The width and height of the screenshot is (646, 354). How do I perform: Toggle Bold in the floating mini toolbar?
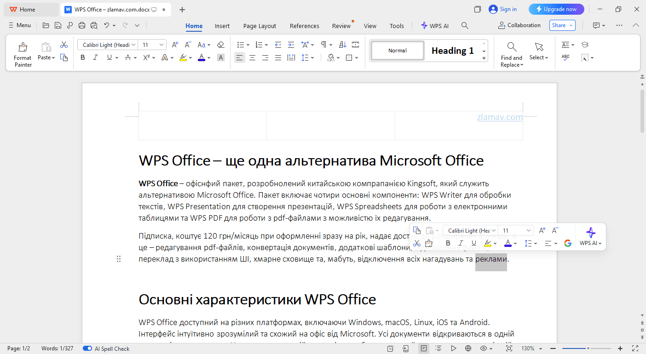[448, 243]
